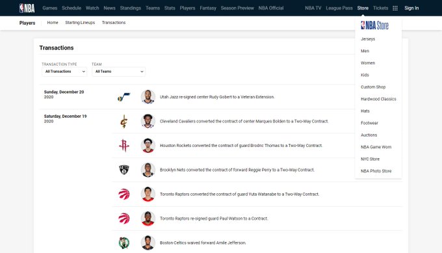Open the Standings page
This screenshot has height=253, width=442.
coord(131,8)
